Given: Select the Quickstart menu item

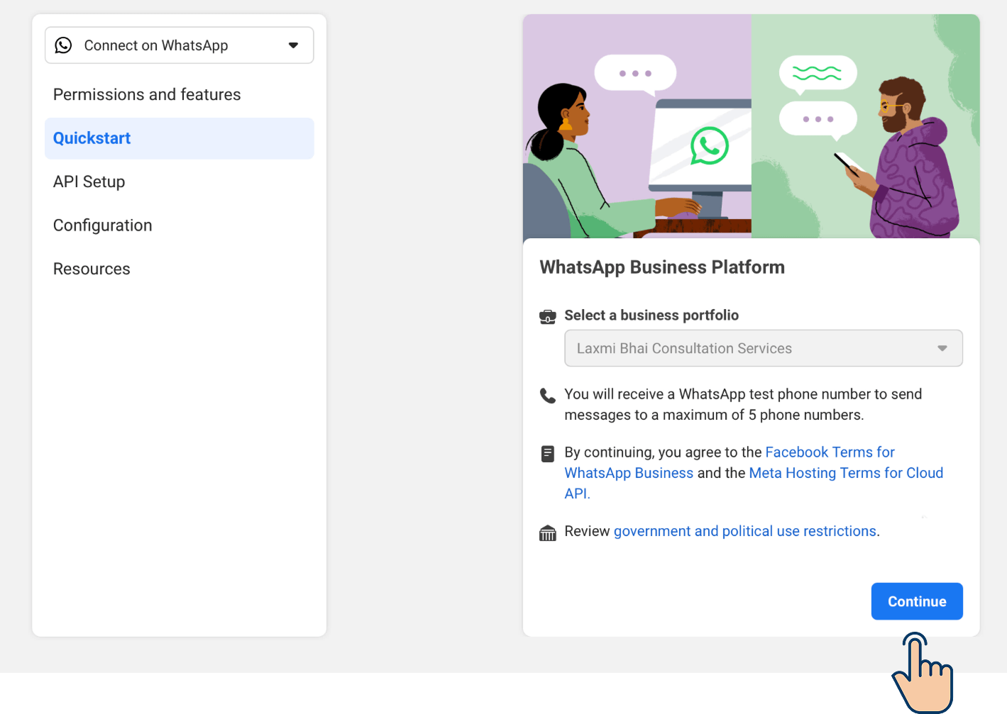Looking at the screenshot, I should 180,138.
